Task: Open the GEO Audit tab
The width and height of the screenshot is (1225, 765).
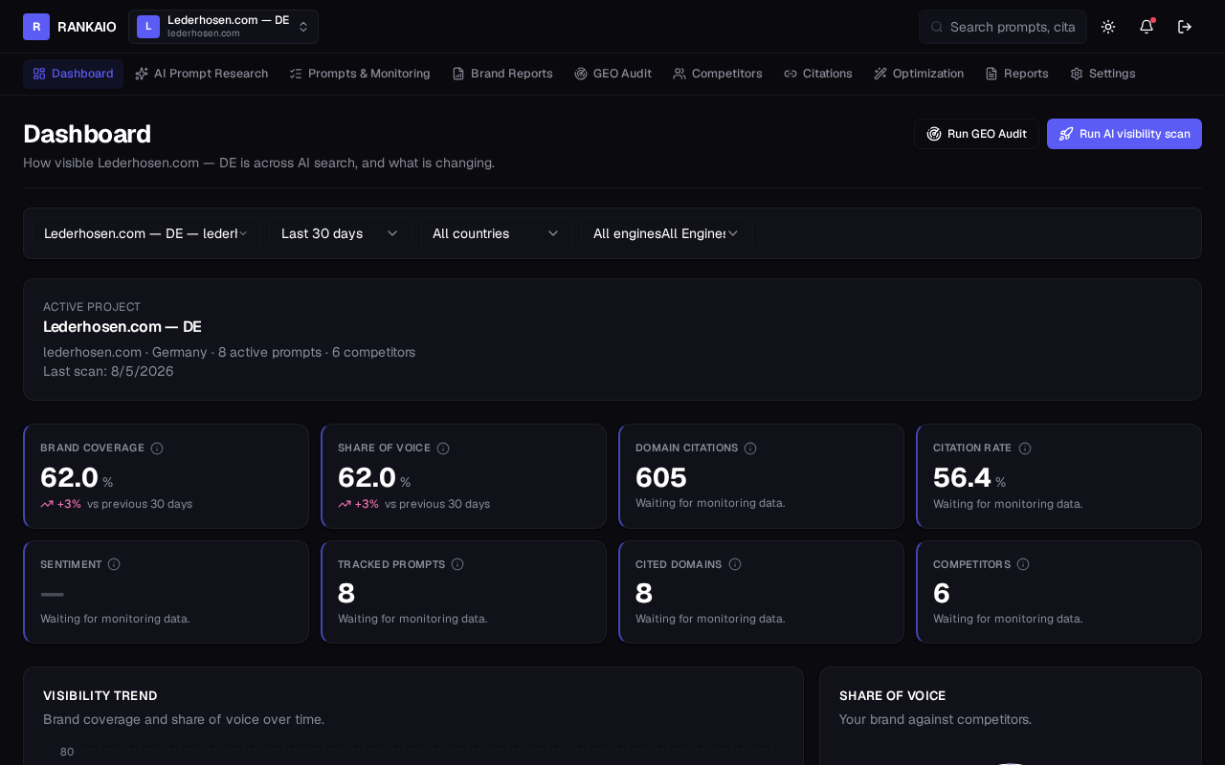Action: coord(612,74)
